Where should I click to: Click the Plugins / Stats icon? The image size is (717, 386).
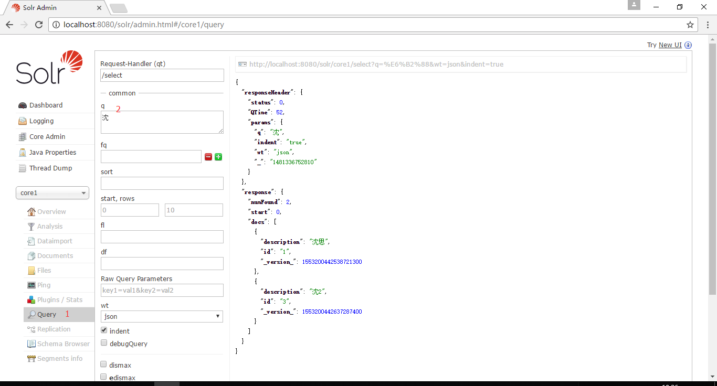pos(31,300)
